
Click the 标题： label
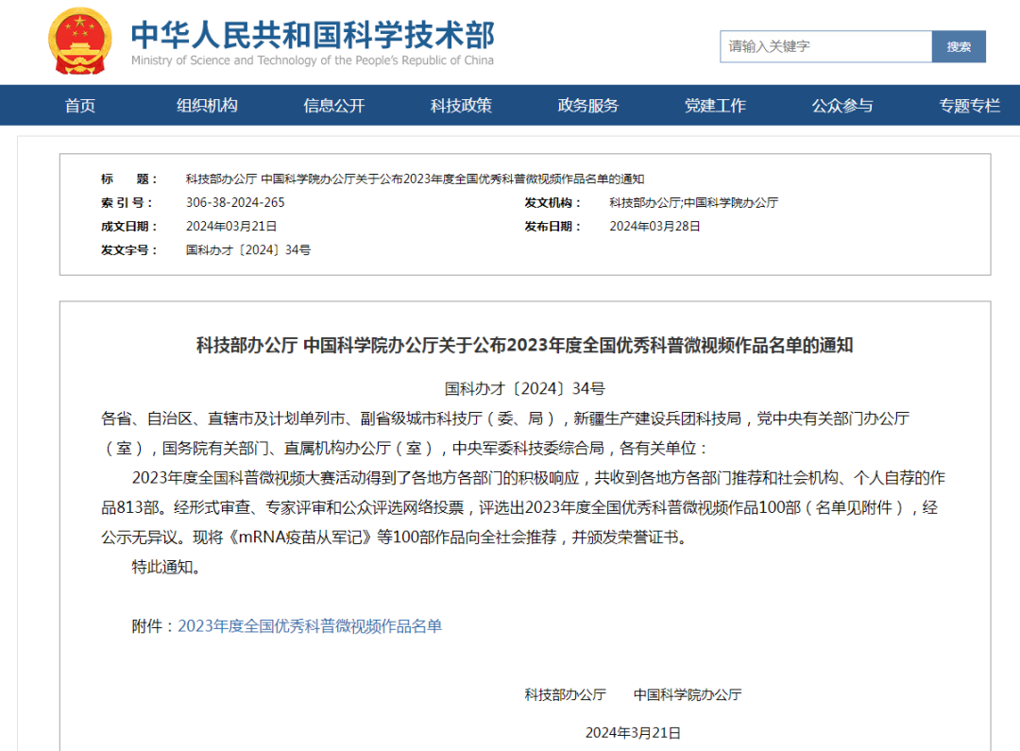pos(128,179)
